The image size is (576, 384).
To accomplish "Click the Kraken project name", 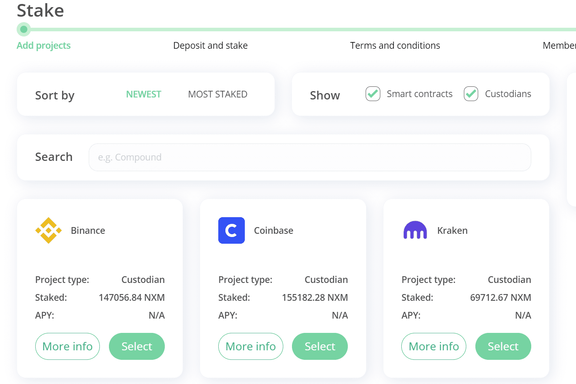I will 452,231.
